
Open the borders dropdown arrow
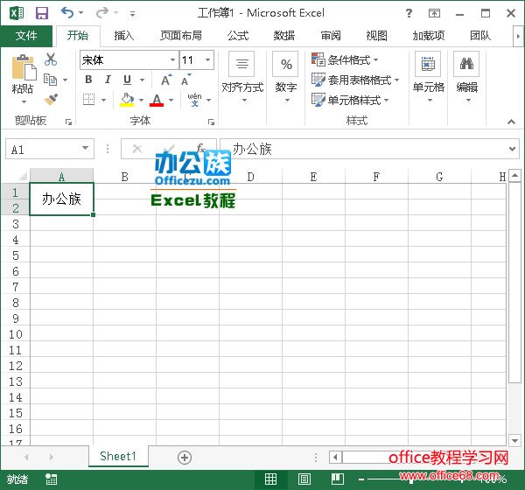coord(104,100)
